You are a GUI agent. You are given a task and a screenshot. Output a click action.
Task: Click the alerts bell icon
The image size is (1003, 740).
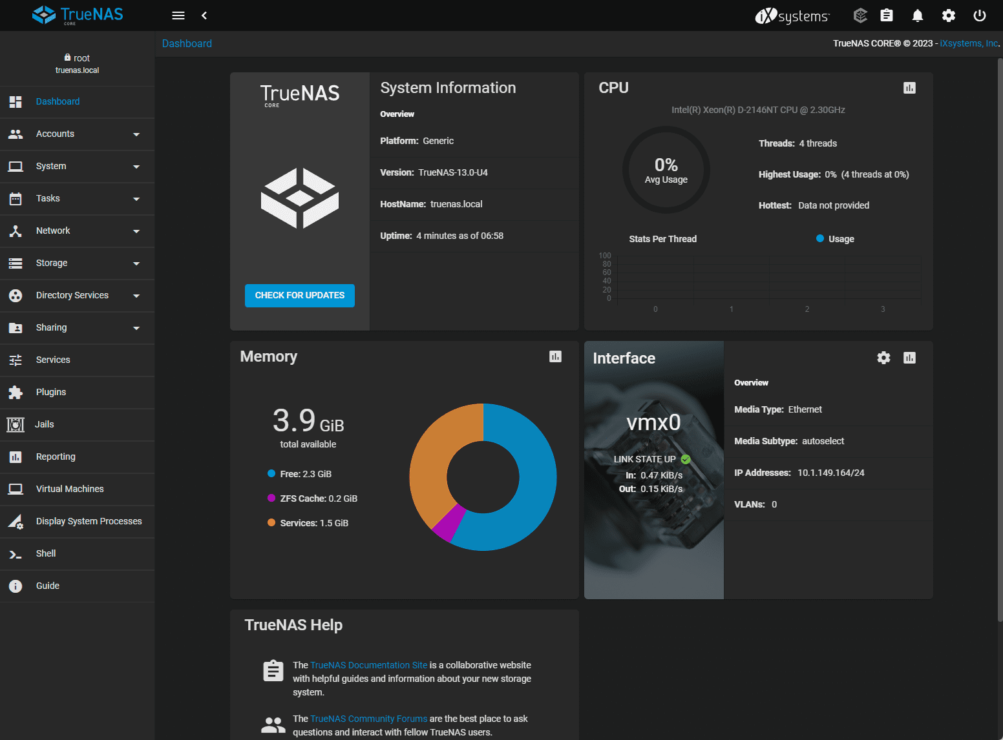(917, 15)
